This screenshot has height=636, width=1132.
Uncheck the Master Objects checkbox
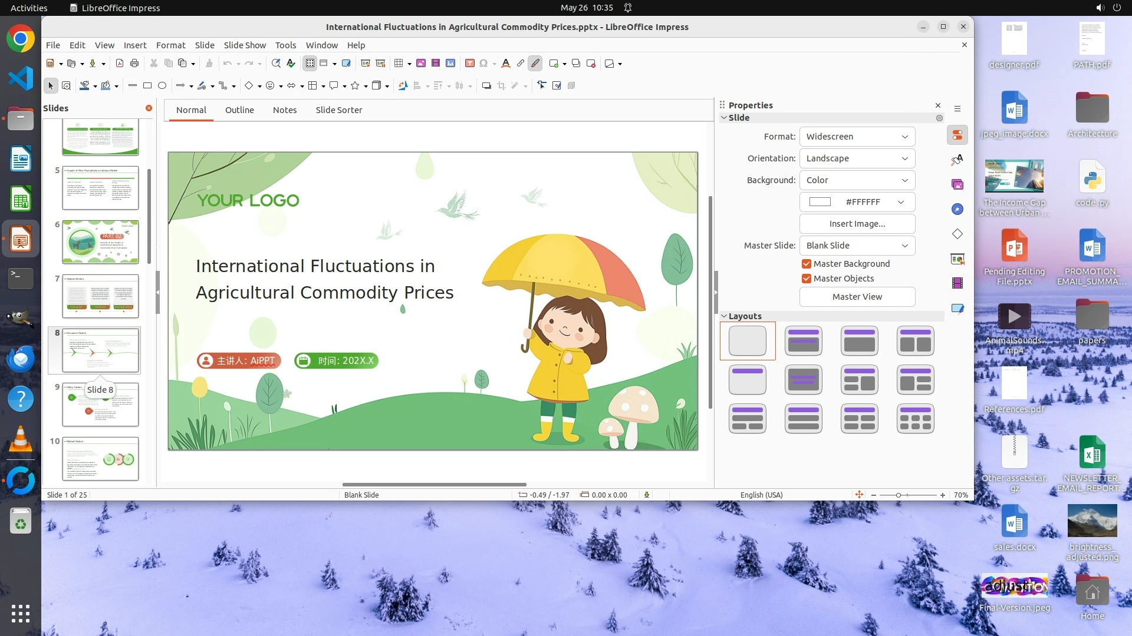(x=806, y=279)
